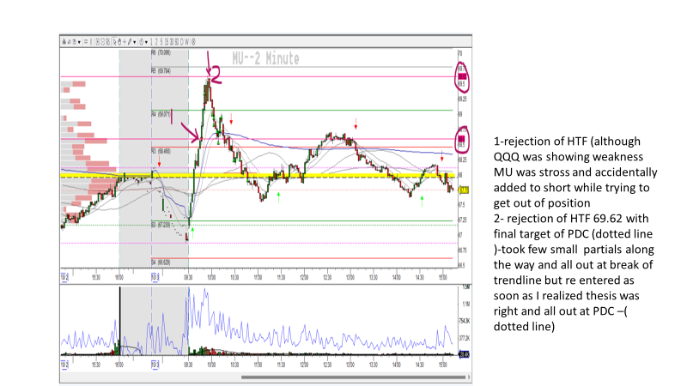Click the R4 (69.071) pivot label
The width and height of the screenshot is (687, 386).
(161, 114)
